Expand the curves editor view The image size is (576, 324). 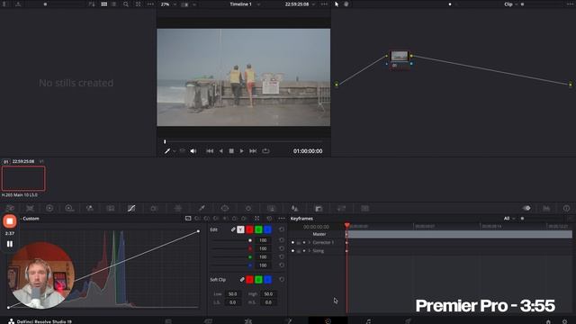(x=256, y=219)
